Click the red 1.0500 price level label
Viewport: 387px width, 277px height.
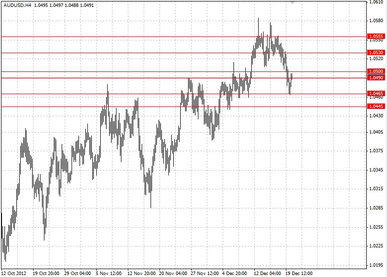pyautogui.click(x=376, y=71)
